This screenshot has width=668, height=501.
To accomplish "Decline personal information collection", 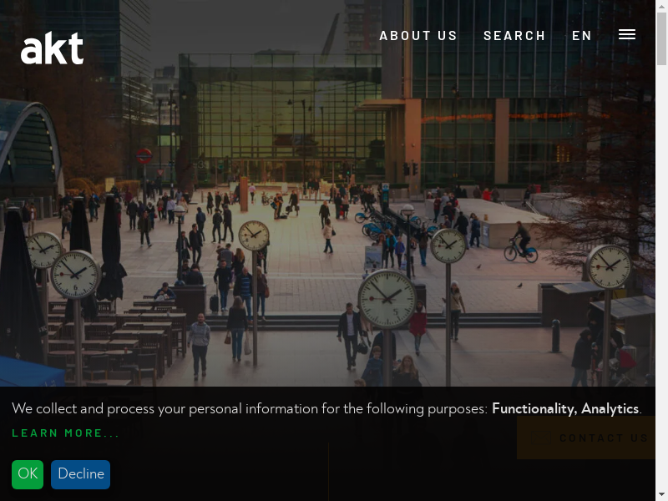I will click(x=80, y=474).
